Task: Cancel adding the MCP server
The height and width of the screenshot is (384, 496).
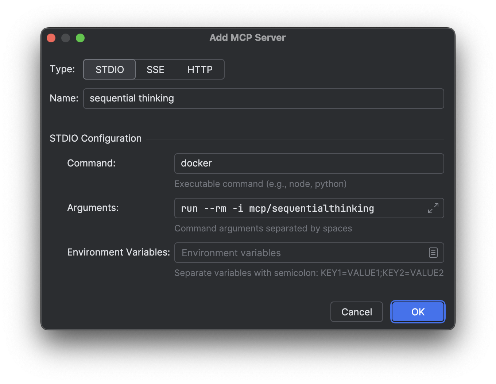Action: pyautogui.click(x=356, y=312)
